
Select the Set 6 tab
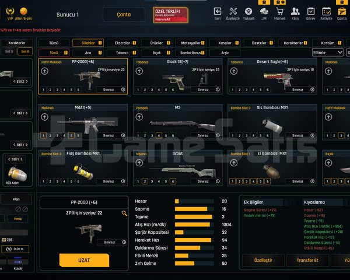point(25,51)
